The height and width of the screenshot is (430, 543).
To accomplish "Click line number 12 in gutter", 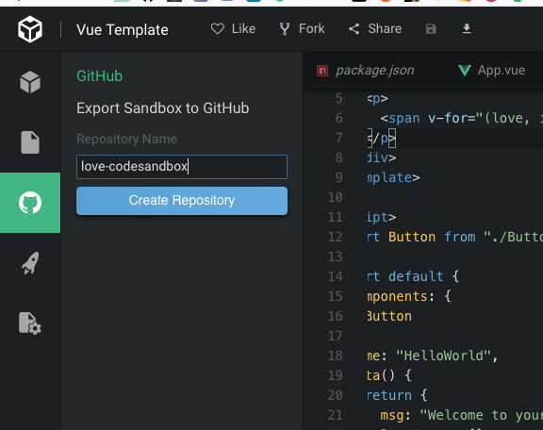I will click(x=336, y=237).
